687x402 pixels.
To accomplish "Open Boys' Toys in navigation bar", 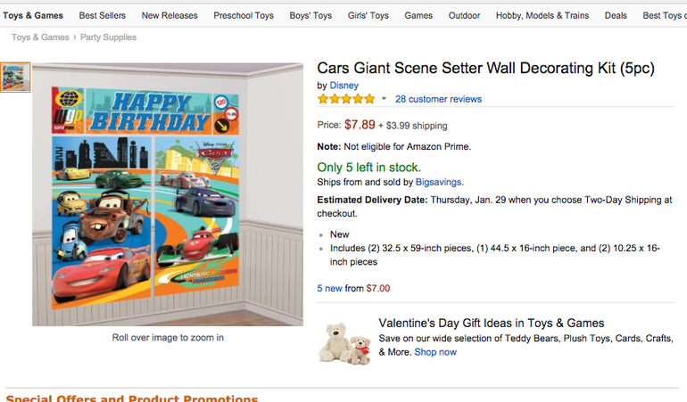I will (310, 15).
